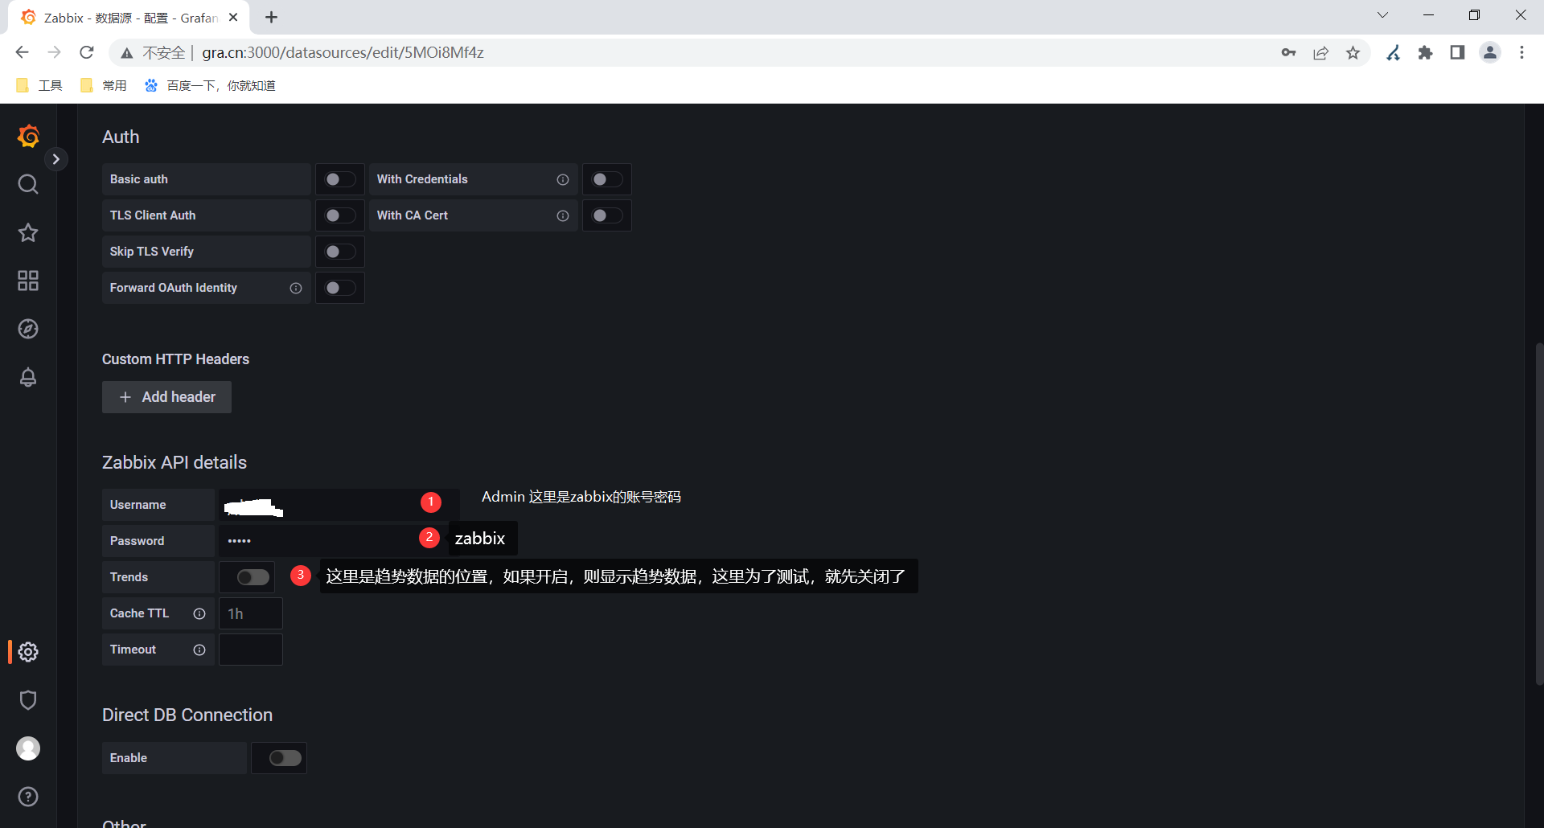Show info for With Credentials
The width and height of the screenshot is (1544, 828).
[x=563, y=180]
